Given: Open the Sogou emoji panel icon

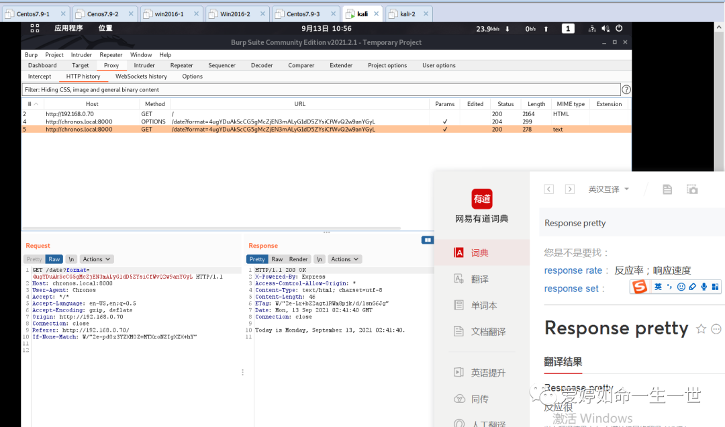Looking at the screenshot, I should [x=681, y=287].
